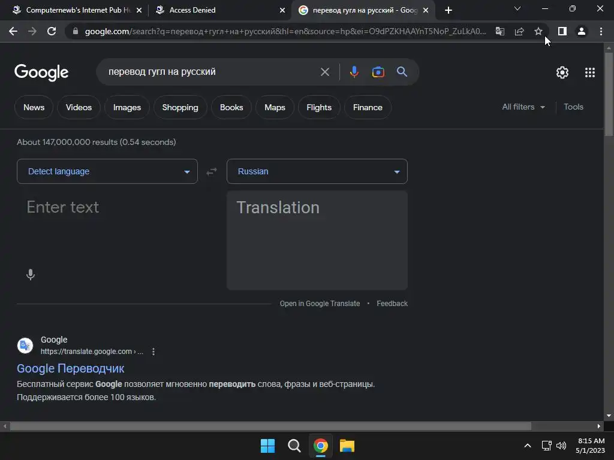
Task: Share this page via the address bar icon
Action: 519,31
